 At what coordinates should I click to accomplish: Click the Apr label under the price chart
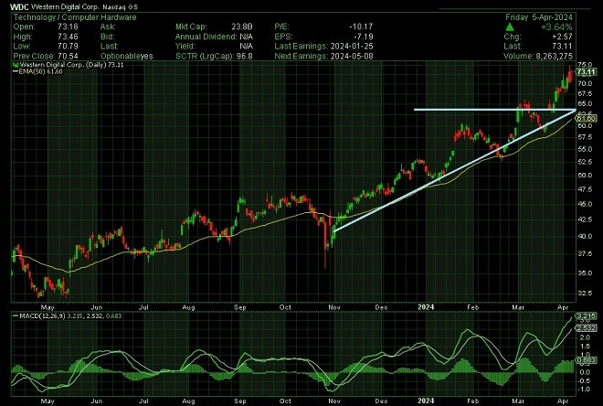coord(563,307)
